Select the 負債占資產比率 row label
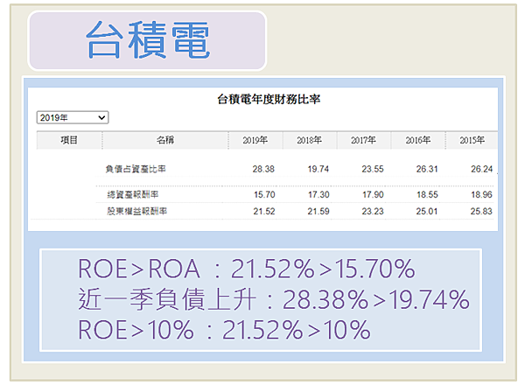 click(x=136, y=169)
